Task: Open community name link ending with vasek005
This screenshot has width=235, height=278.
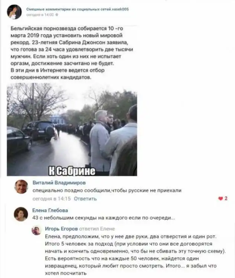Action: (x=78, y=9)
